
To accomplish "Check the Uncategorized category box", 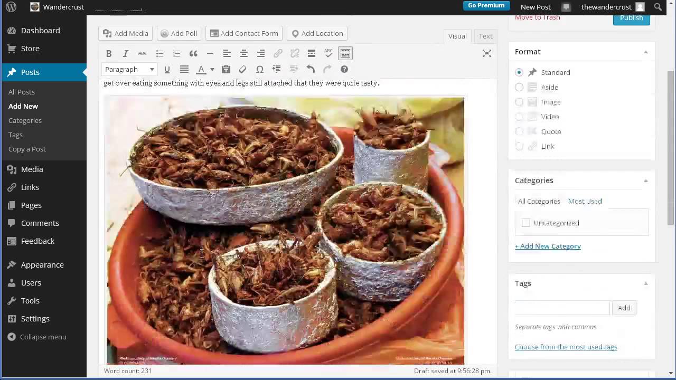I will pyautogui.click(x=526, y=223).
